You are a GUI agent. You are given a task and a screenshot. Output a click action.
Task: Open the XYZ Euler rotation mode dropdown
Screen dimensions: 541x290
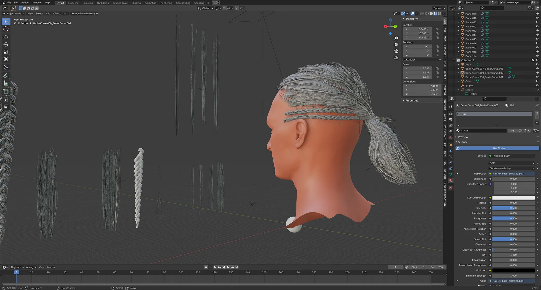[x=422, y=60]
